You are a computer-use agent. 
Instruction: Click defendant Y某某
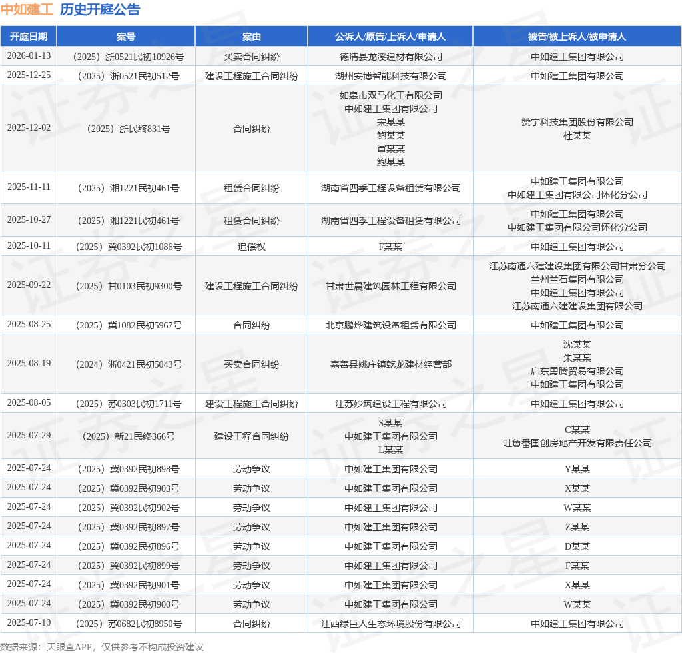577,469
